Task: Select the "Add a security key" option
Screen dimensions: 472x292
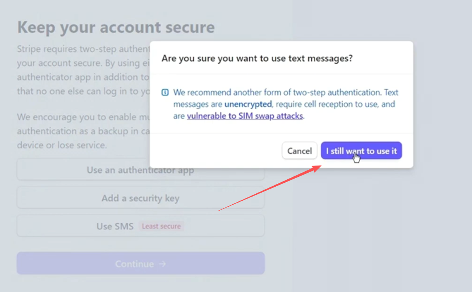Action: [140, 198]
